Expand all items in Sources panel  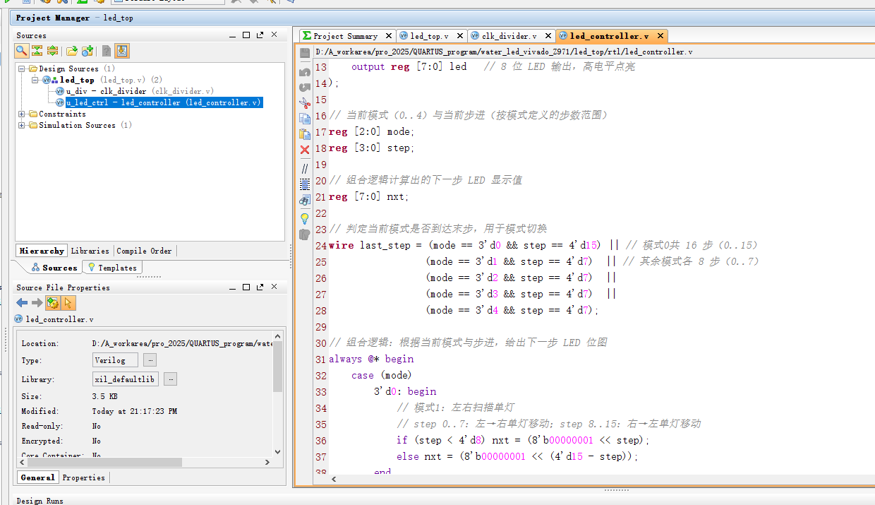point(52,51)
